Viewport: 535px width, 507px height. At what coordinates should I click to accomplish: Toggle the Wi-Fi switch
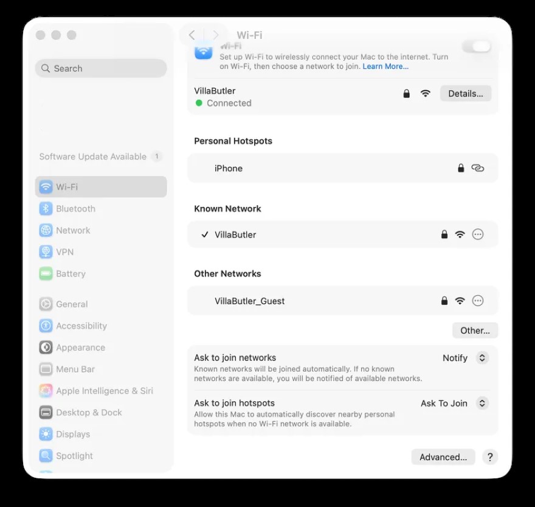(477, 47)
